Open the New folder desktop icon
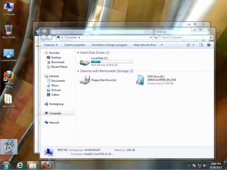 (x=9, y=101)
